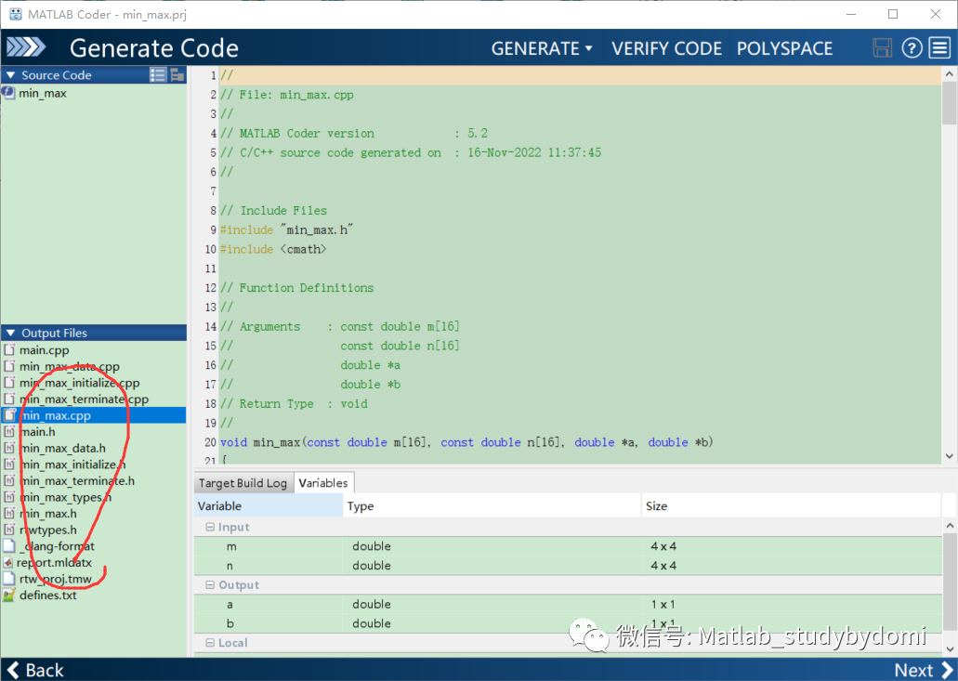
Task: Click the blank file icon beside rtw_proj.tmw
Action: [x=9, y=579]
